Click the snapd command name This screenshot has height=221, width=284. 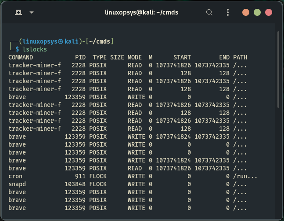[x=17, y=184]
